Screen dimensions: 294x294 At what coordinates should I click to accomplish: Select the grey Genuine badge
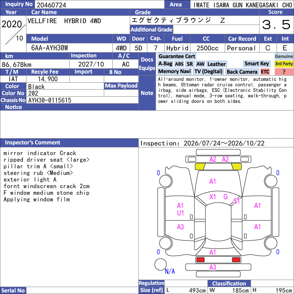[x=284, y=56]
